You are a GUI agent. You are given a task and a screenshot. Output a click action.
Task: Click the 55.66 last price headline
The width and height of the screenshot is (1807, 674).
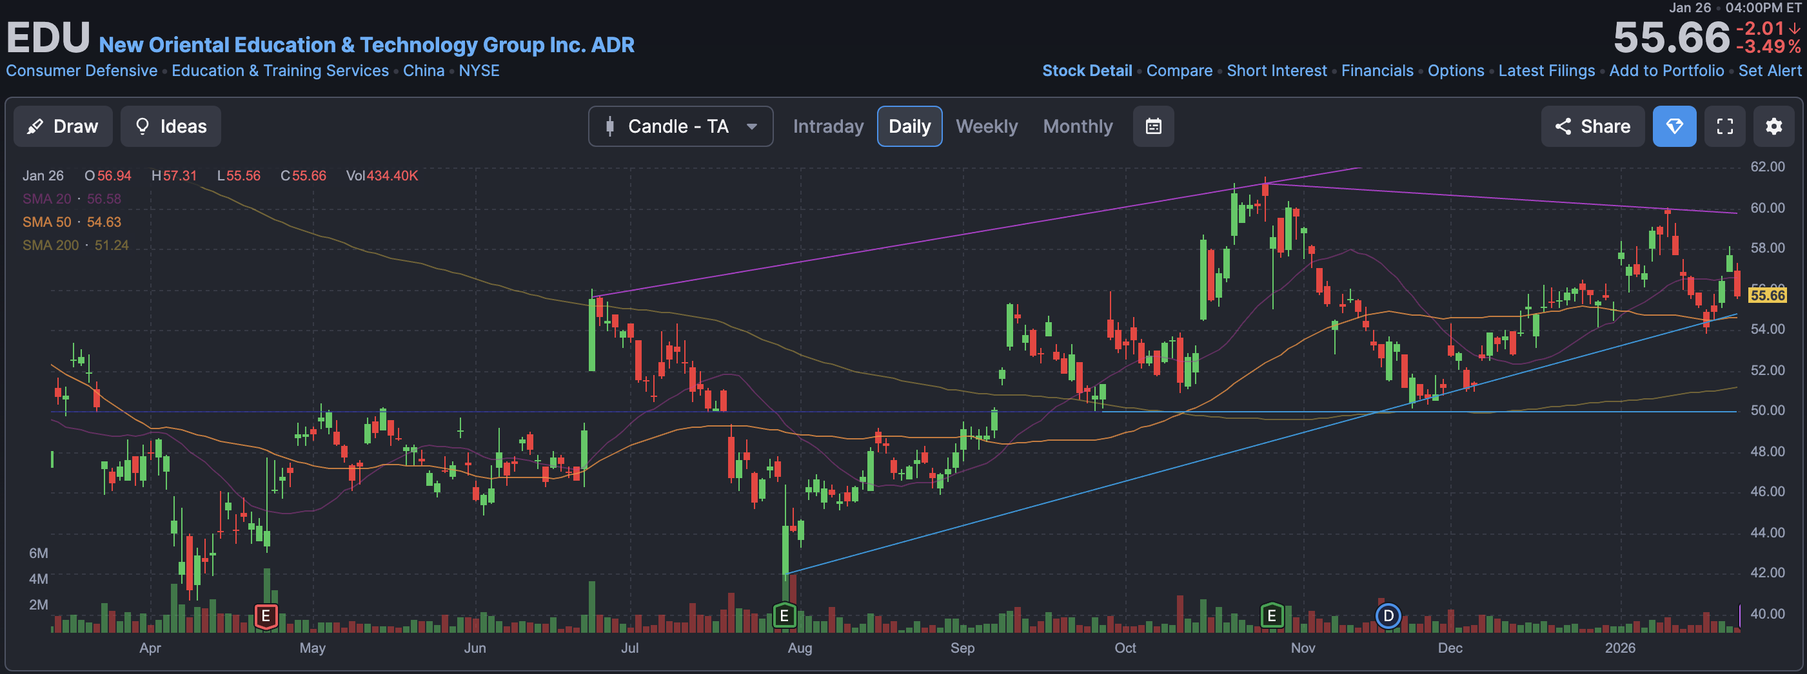1671,37
